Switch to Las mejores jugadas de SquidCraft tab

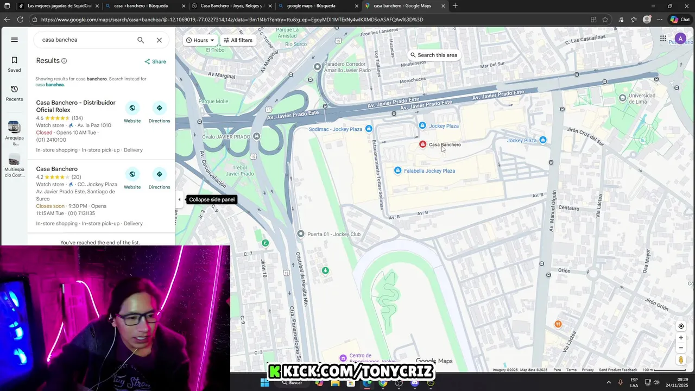(59, 6)
